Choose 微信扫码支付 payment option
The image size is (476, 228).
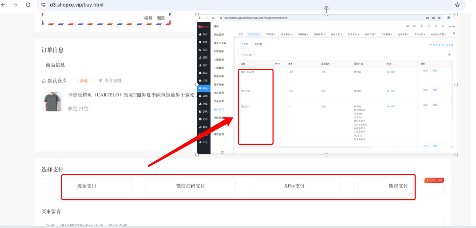pyautogui.click(x=191, y=186)
